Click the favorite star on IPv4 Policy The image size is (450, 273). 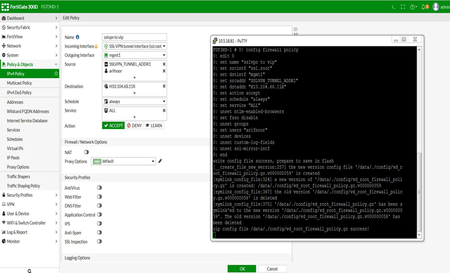pos(56,74)
